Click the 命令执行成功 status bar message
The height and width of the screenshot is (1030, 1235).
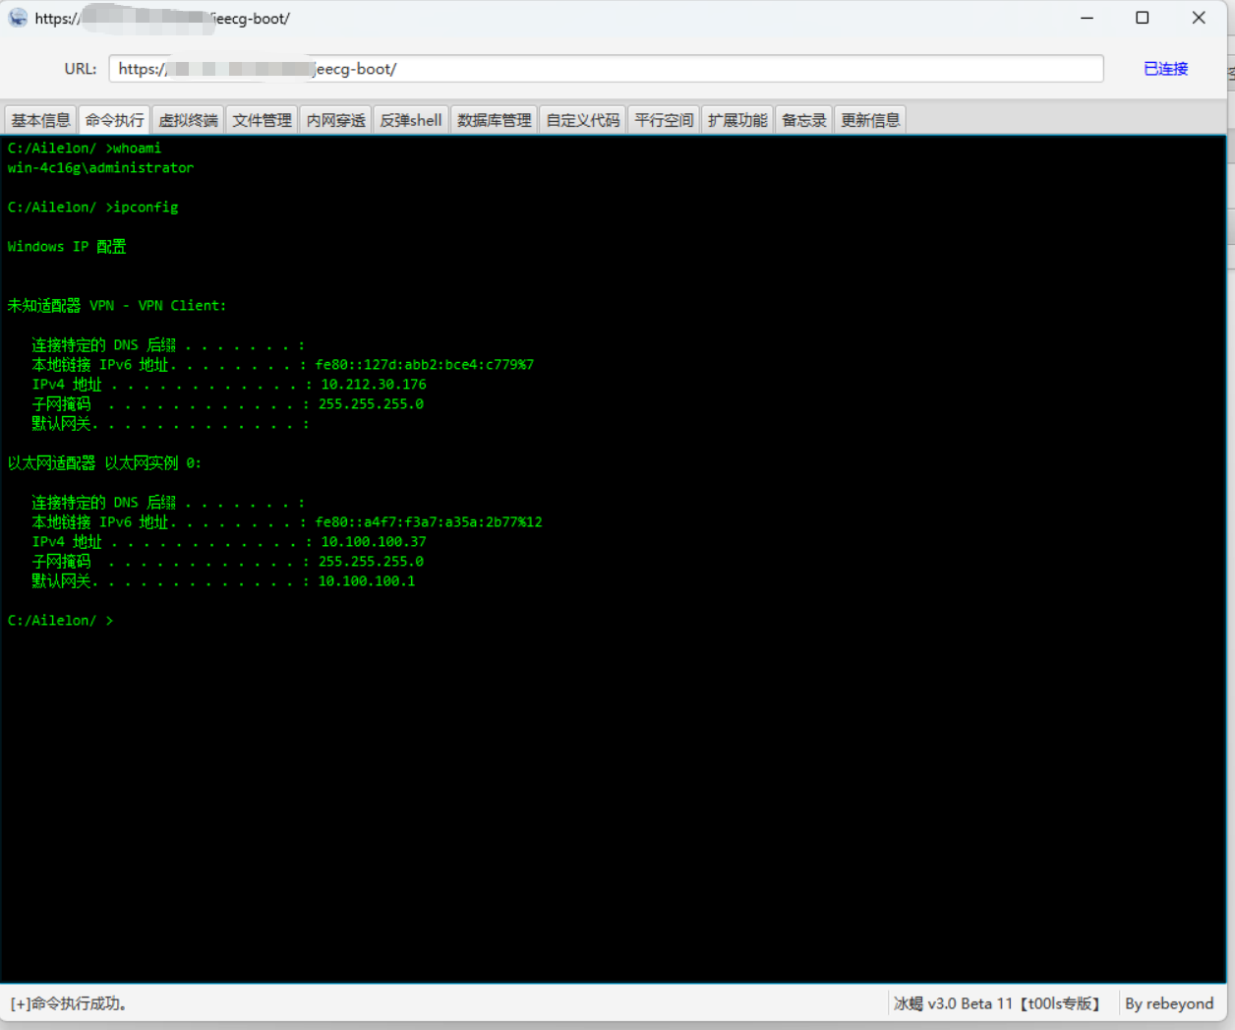(x=69, y=1003)
